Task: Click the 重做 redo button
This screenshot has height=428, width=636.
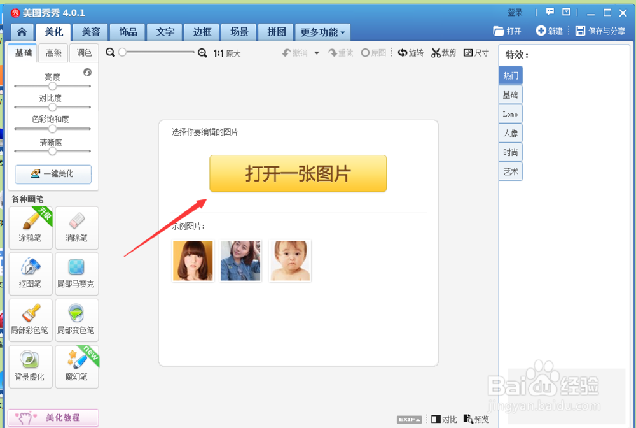Action: [341, 53]
